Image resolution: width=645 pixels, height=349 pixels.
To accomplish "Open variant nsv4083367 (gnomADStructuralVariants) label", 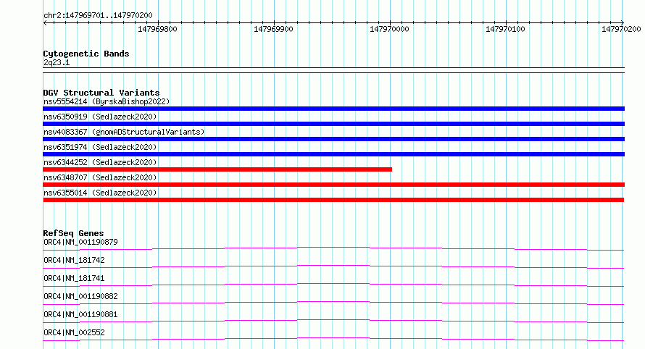I will [124, 132].
